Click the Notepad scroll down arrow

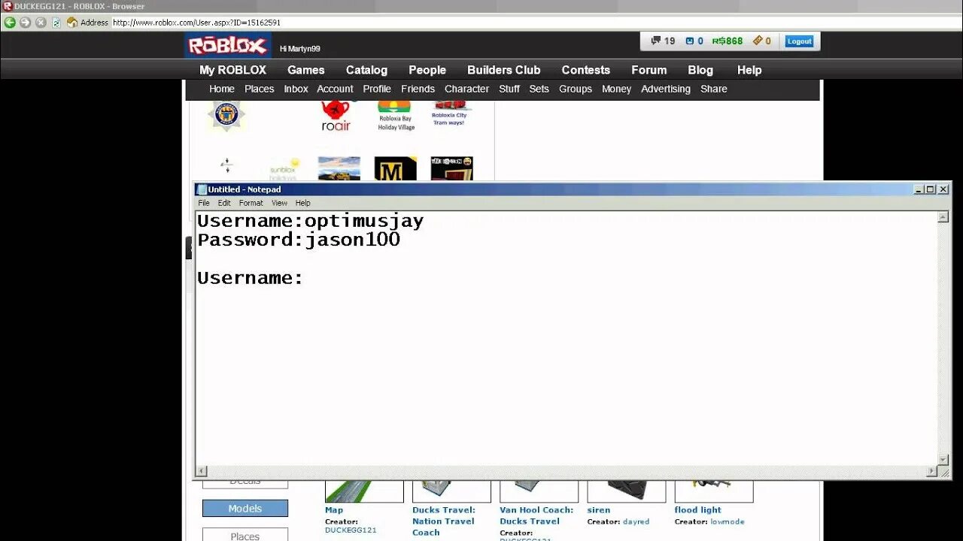click(x=943, y=460)
